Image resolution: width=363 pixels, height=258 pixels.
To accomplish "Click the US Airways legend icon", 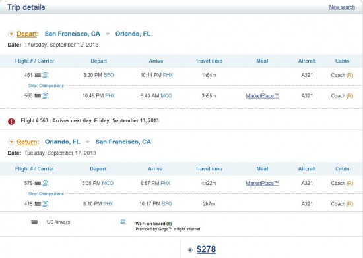I will click(x=34, y=222).
